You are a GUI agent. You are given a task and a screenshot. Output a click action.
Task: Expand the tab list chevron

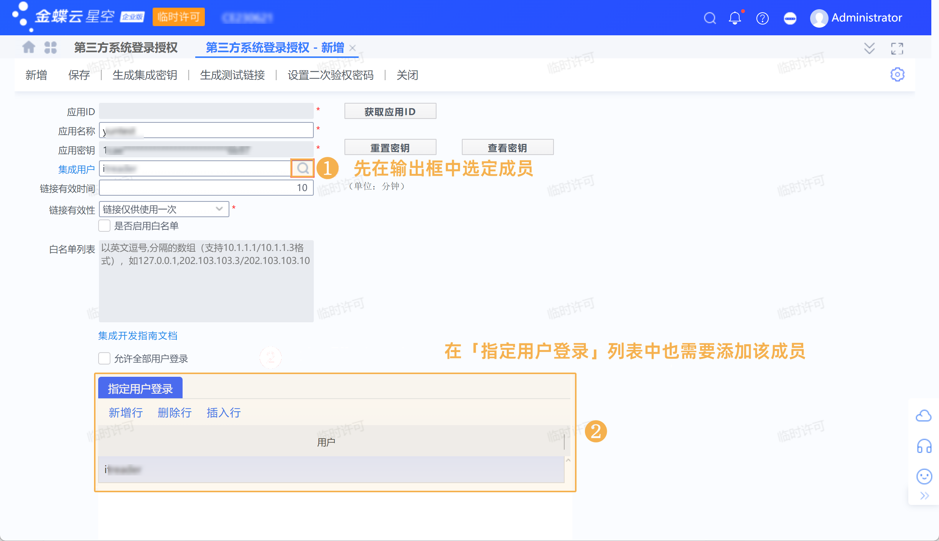point(869,48)
